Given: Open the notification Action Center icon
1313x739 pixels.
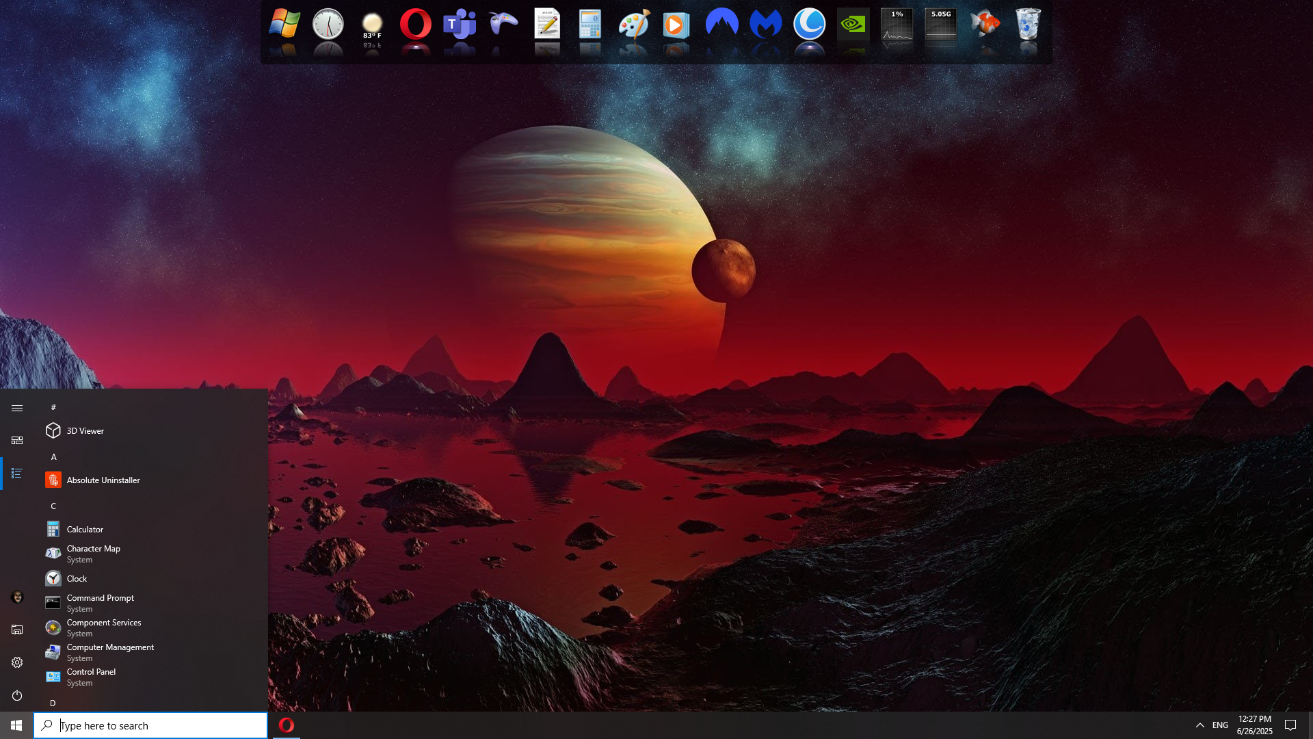Looking at the screenshot, I should tap(1290, 725).
